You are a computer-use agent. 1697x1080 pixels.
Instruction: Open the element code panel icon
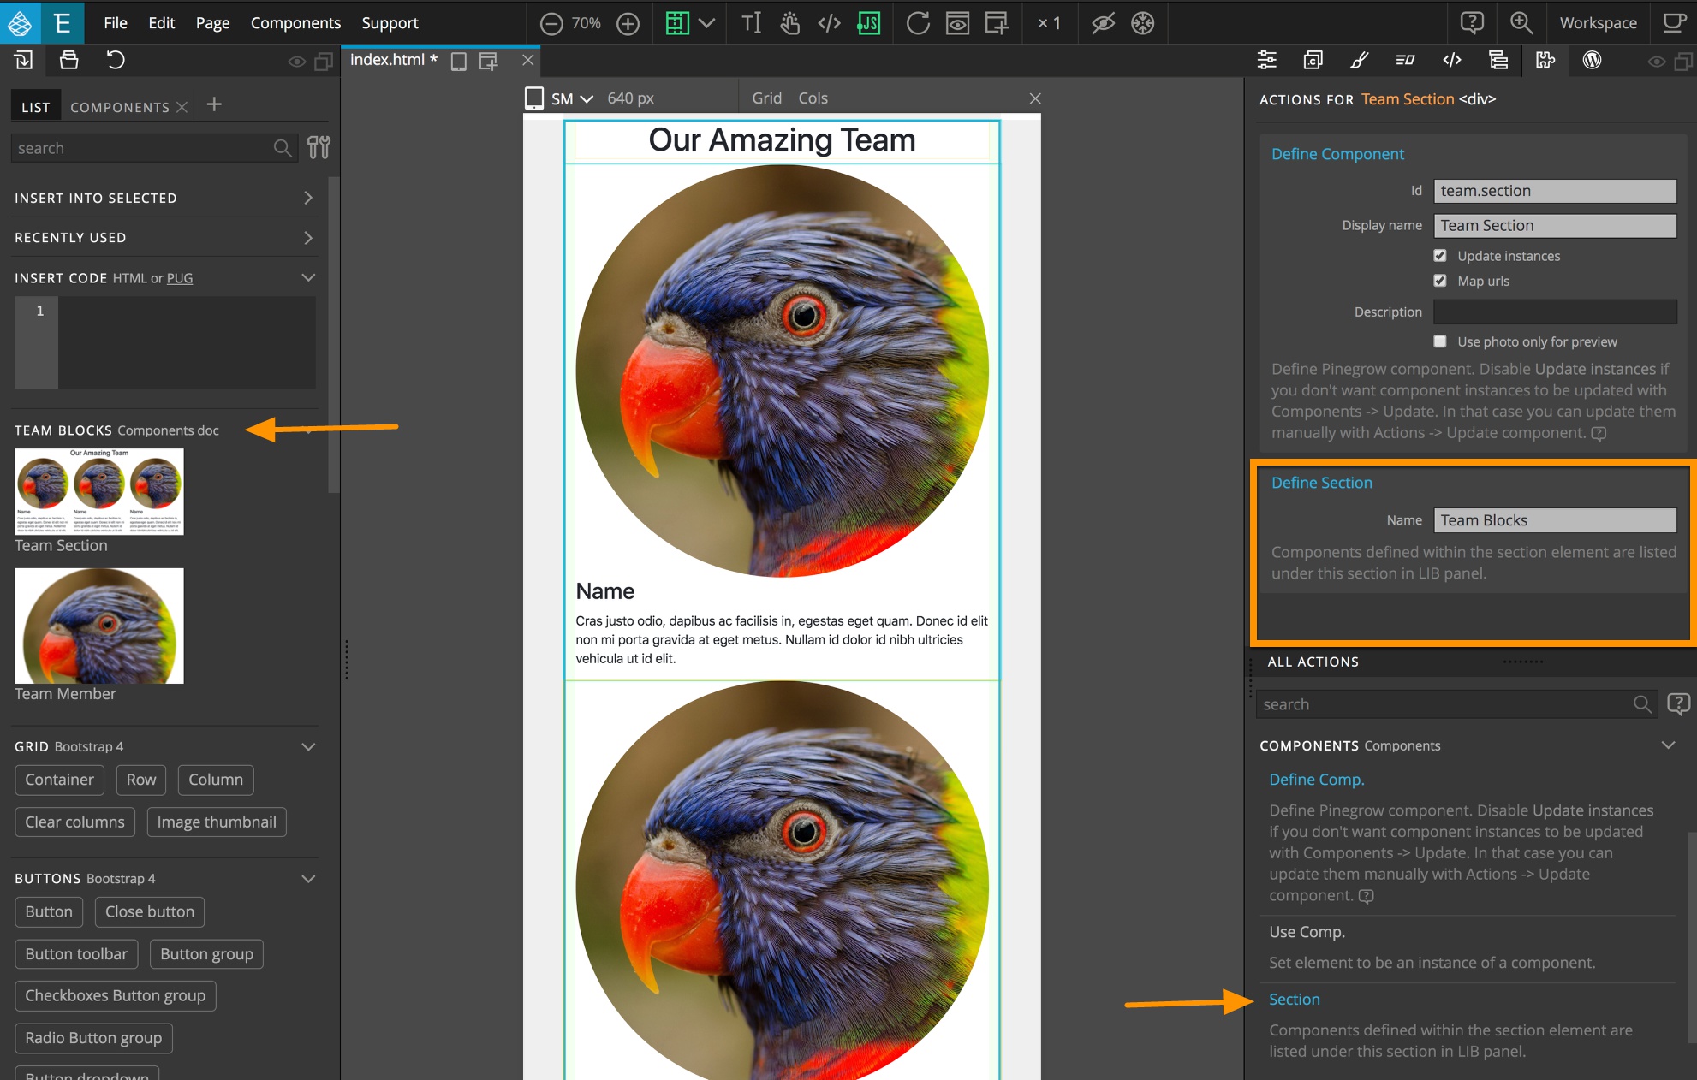[x=1452, y=60]
